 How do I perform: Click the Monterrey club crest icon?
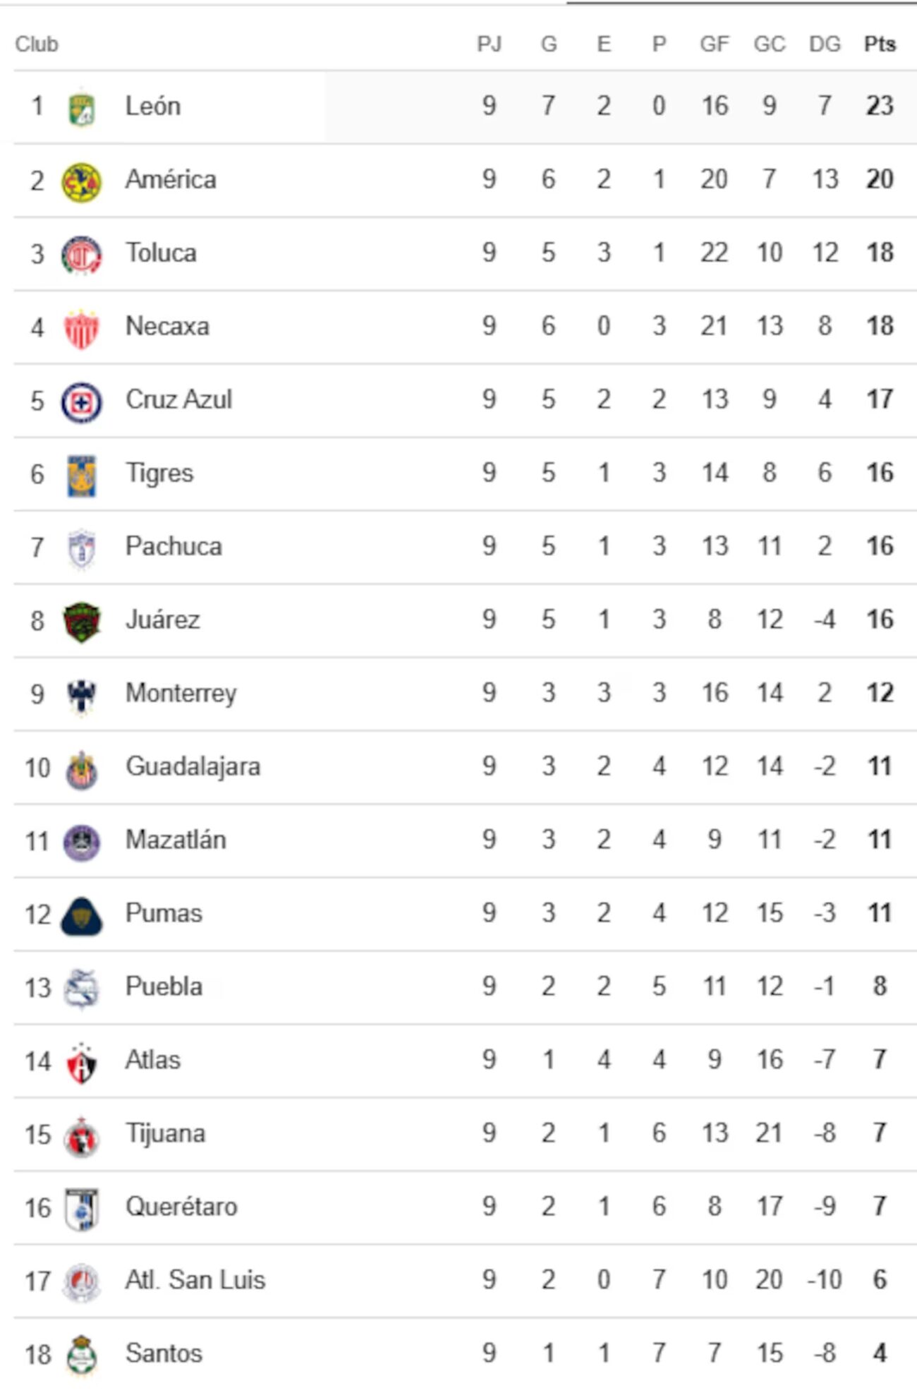point(82,696)
